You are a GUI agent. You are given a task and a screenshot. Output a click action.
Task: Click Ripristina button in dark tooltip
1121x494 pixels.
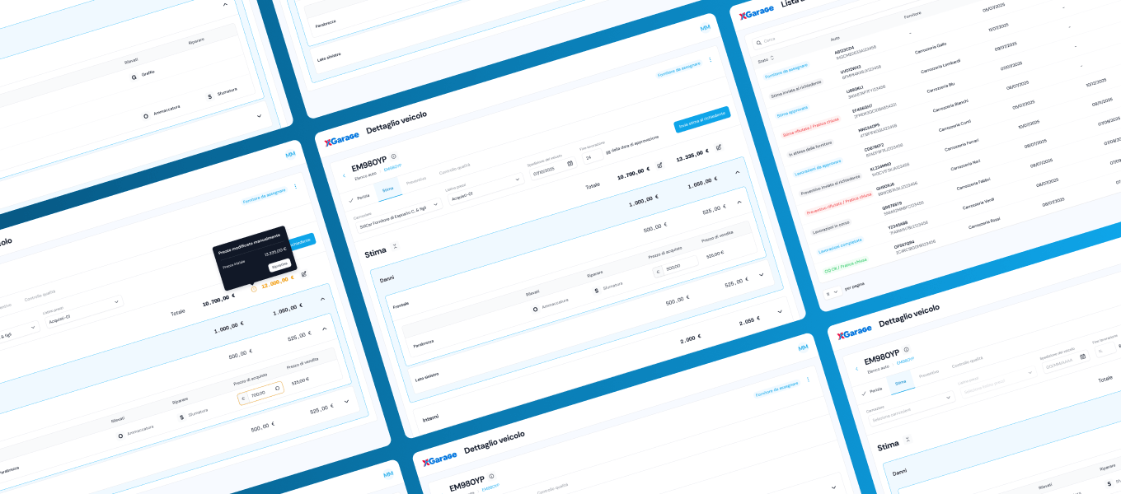point(279,267)
